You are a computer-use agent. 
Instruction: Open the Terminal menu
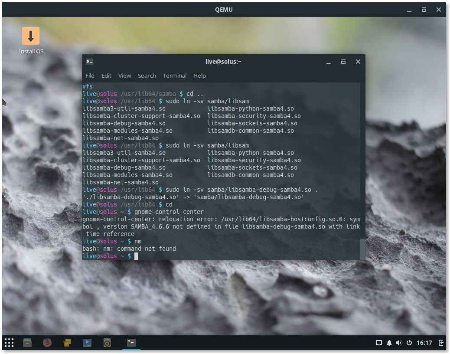point(174,76)
